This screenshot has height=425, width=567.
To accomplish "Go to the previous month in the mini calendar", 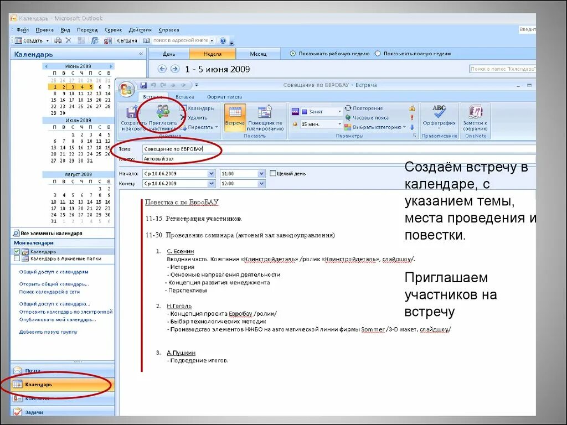I will pos(46,66).
